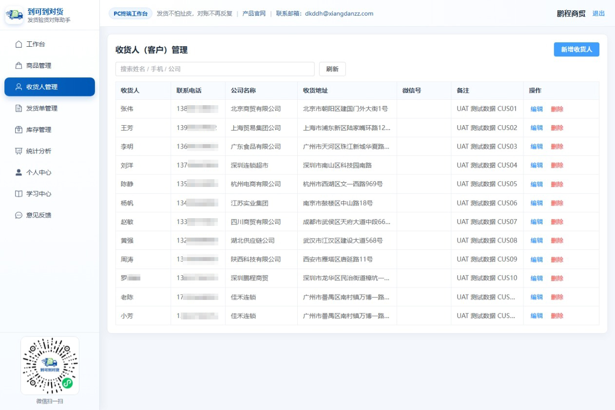This screenshot has width=615, height=410.
Task: Click the chat bubble icon beside 意见反馈
Action: click(19, 215)
